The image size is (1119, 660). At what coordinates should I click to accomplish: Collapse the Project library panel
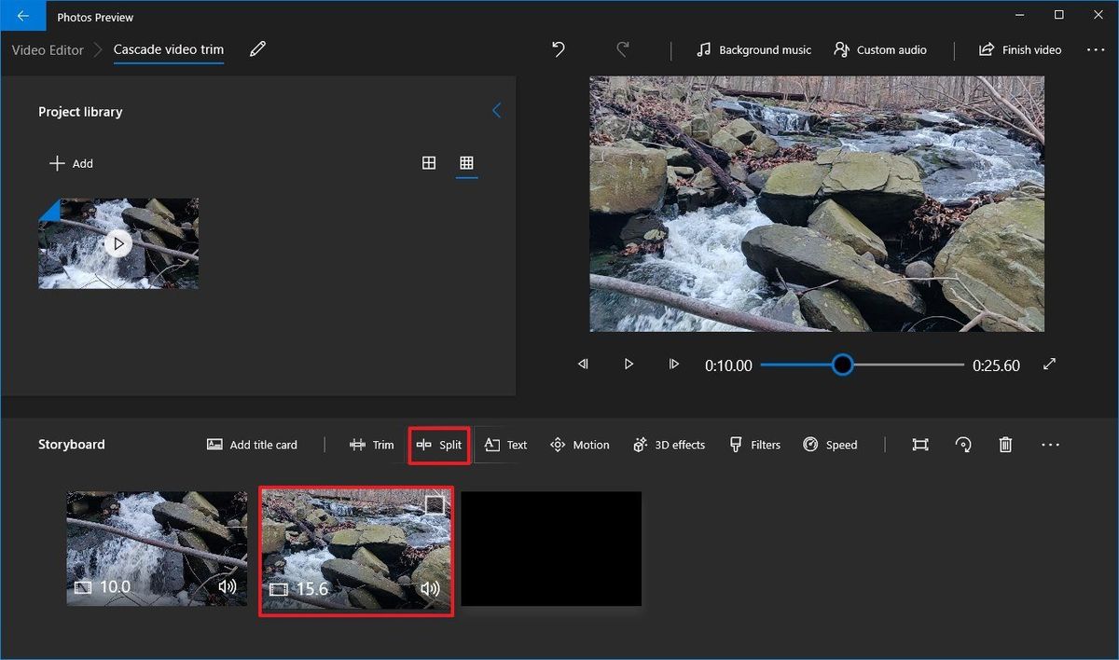(x=496, y=110)
